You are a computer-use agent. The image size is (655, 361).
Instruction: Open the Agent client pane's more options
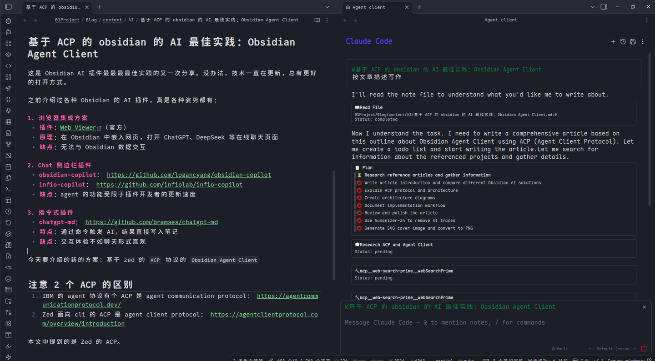[647, 20]
